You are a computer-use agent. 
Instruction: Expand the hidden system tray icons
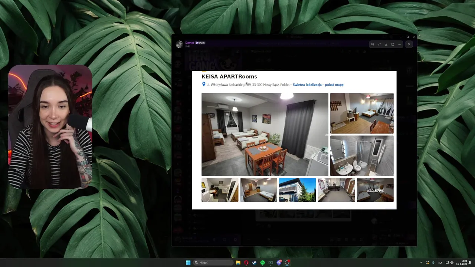pyautogui.click(x=421, y=263)
